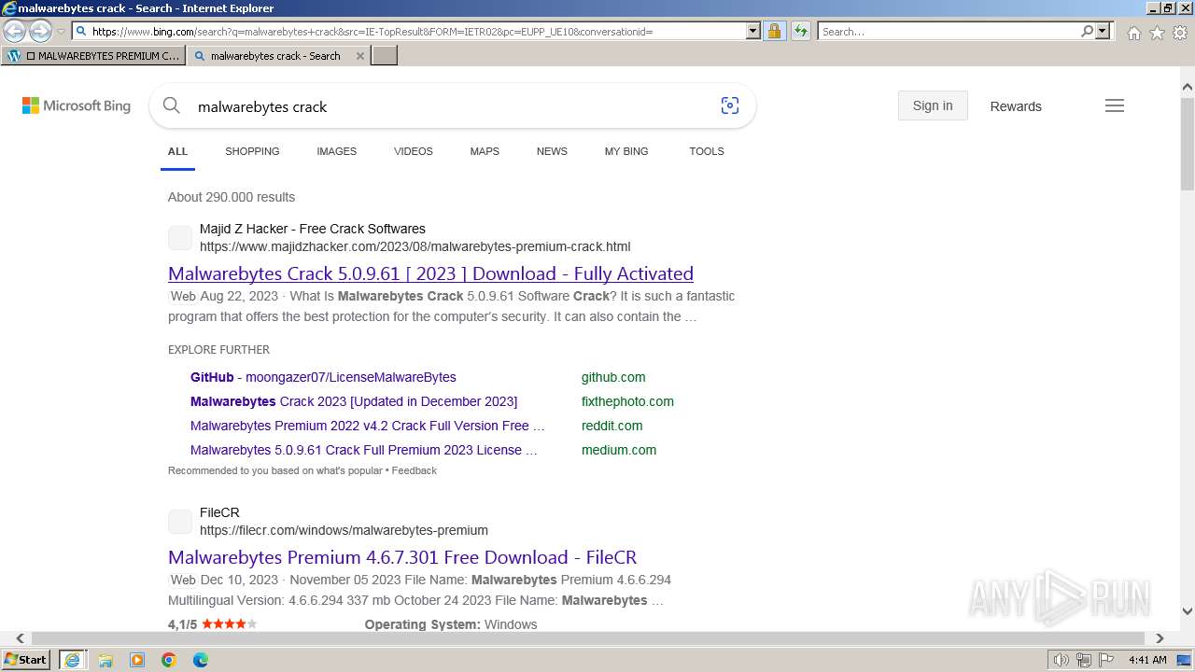1195x672 pixels.
Task: Click the FileCR site favicon
Action: click(180, 522)
